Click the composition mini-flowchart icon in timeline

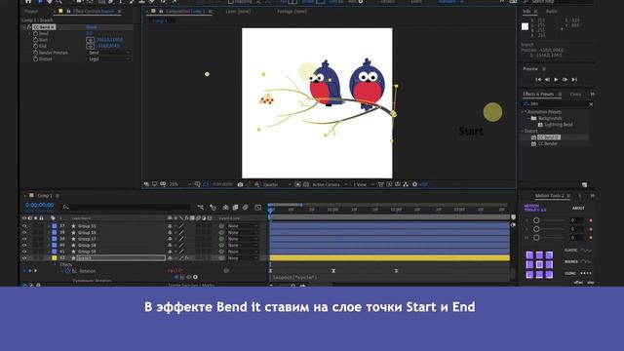coord(201,208)
